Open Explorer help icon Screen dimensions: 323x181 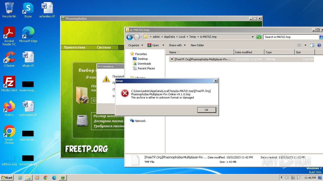point(319,45)
